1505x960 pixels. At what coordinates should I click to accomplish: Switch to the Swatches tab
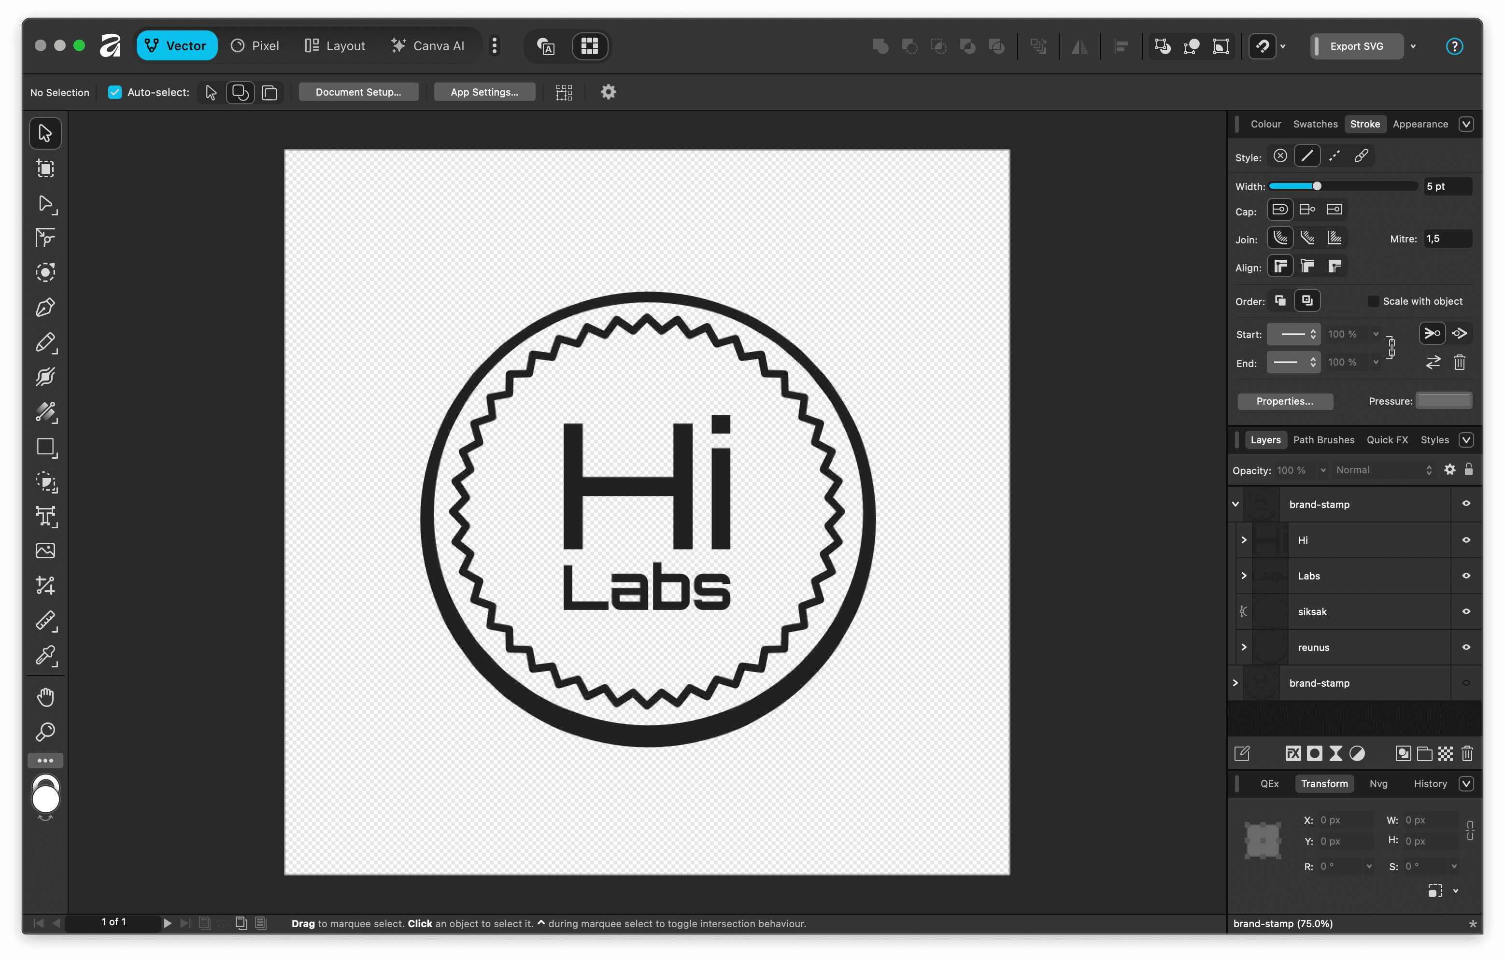pyautogui.click(x=1315, y=124)
